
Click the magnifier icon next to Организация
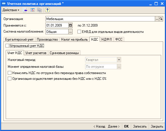tap(161, 19)
